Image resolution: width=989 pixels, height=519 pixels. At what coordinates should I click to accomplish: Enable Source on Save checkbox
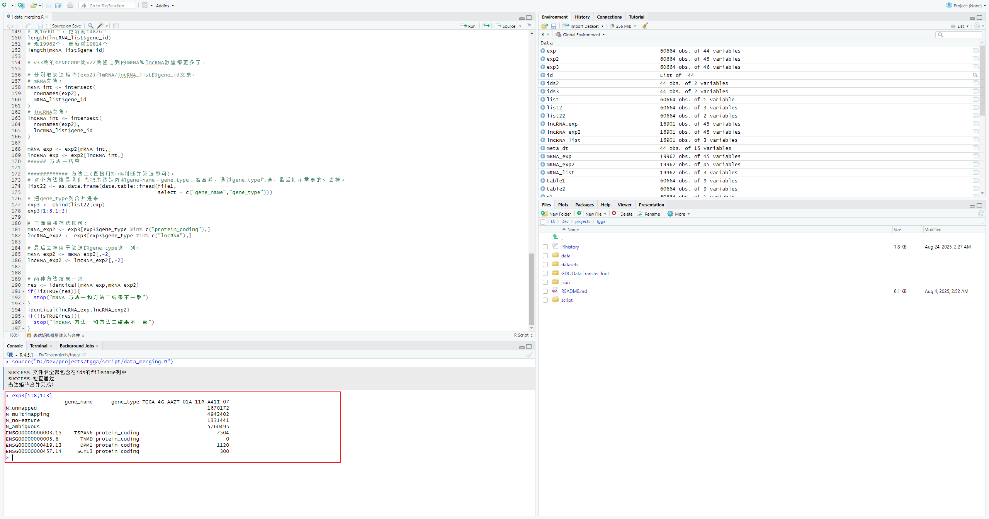tap(48, 26)
